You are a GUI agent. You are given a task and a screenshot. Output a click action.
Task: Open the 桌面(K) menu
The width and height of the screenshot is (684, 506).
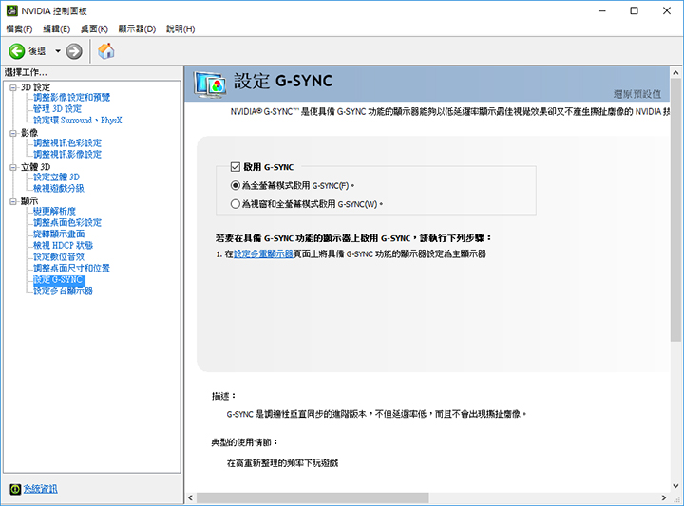(94, 28)
